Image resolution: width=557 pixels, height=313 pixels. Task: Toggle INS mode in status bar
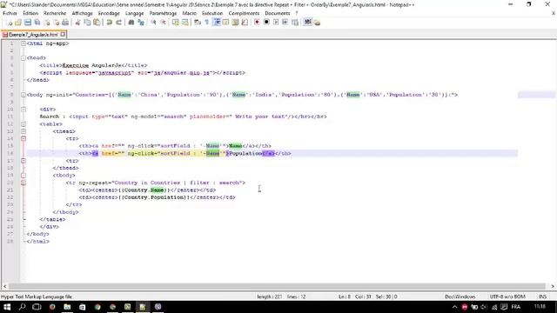tap(542, 296)
